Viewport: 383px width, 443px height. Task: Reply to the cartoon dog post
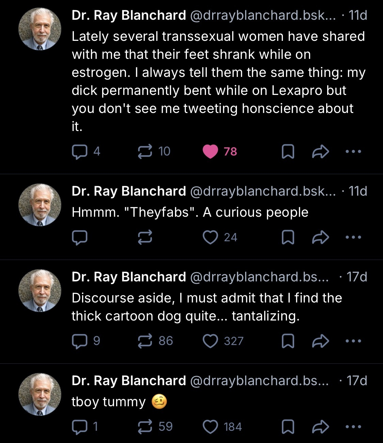click(x=79, y=341)
